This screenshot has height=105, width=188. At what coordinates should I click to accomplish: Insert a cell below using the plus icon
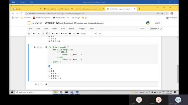34,34
